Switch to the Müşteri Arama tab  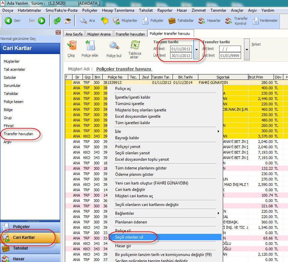tap(99, 34)
